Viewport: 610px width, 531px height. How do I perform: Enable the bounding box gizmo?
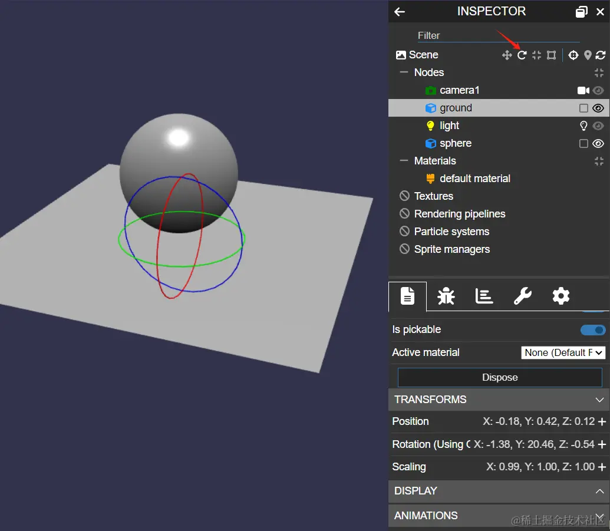tap(551, 55)
